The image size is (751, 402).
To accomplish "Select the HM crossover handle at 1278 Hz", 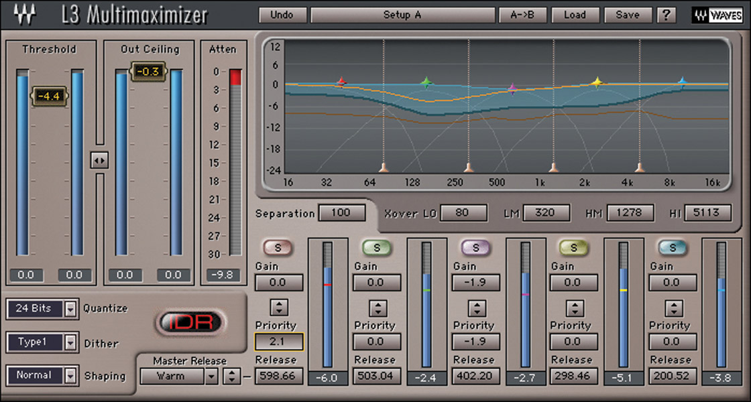I will point(554,167).
